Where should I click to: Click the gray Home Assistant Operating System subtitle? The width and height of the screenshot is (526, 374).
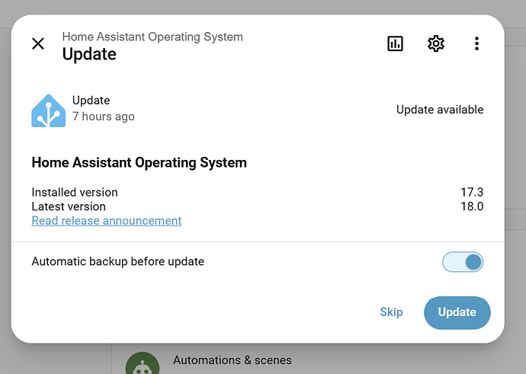point(152,37)
